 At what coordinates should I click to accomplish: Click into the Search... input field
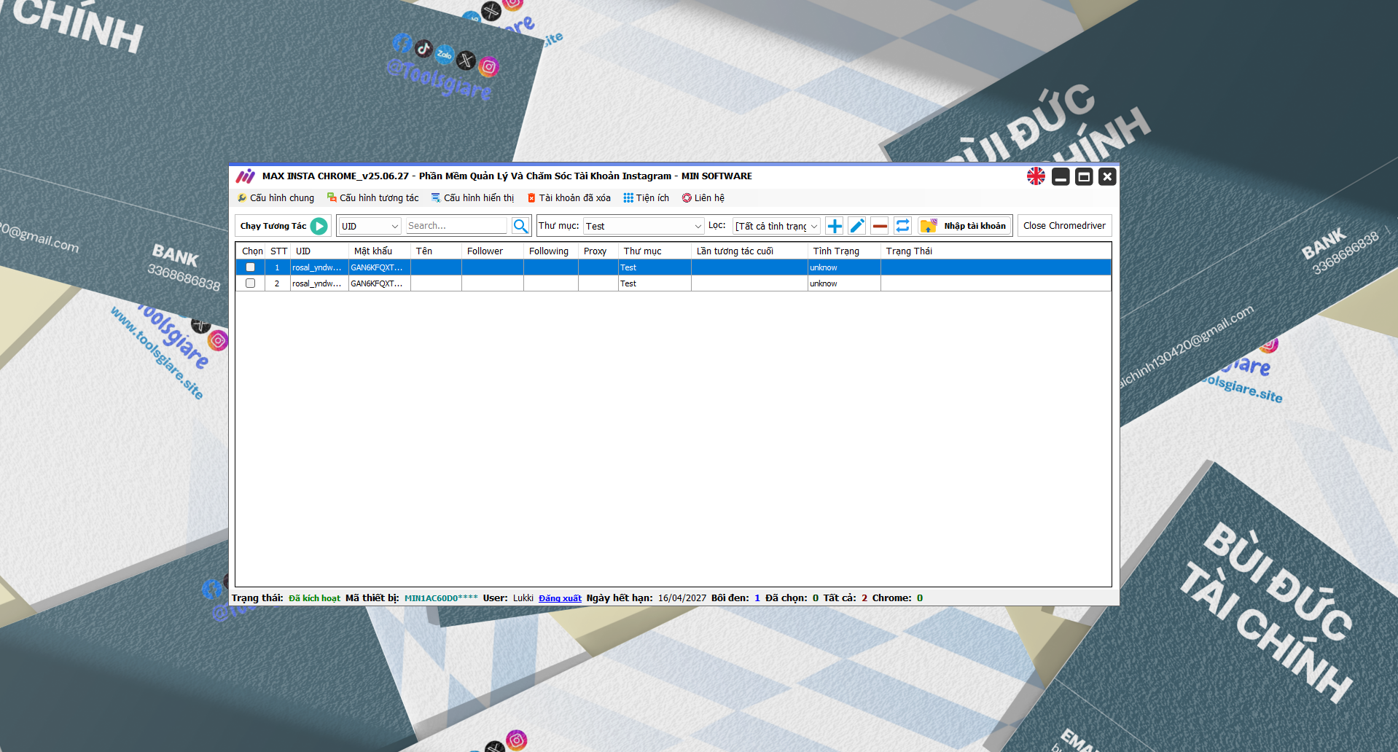(x=456, y=226)
